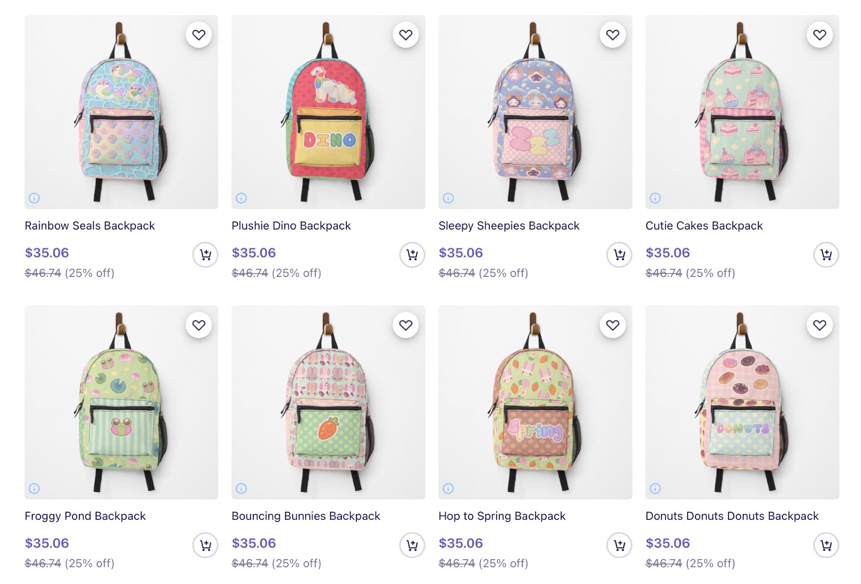The image size is (861, 584).
Task: Heart the Sleepy Sheepies Backpack
Action: click(x=612, y=35)
